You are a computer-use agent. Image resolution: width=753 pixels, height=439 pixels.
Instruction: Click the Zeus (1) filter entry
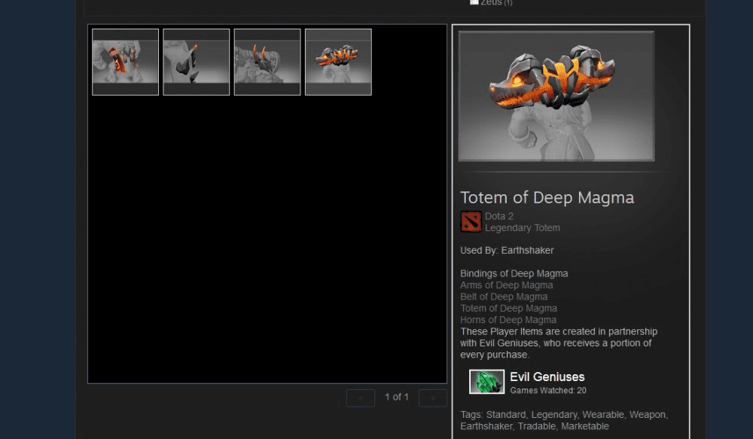point(491,2)
